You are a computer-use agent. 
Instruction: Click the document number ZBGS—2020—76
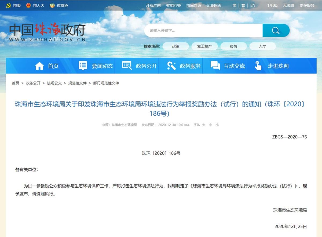tap(289, 137)
